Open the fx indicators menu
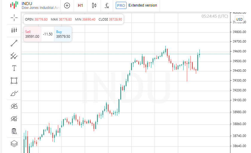The image size is (251, 153). coord(107,5)
